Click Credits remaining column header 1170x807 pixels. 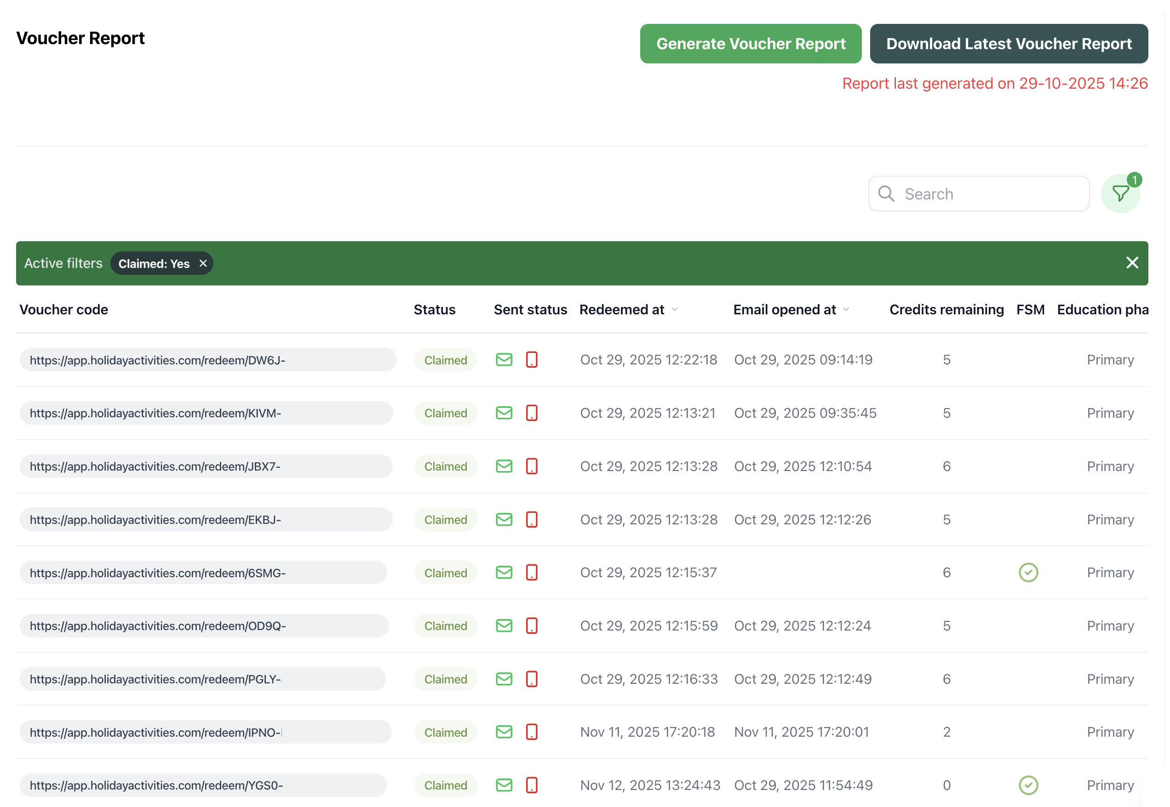946,309
